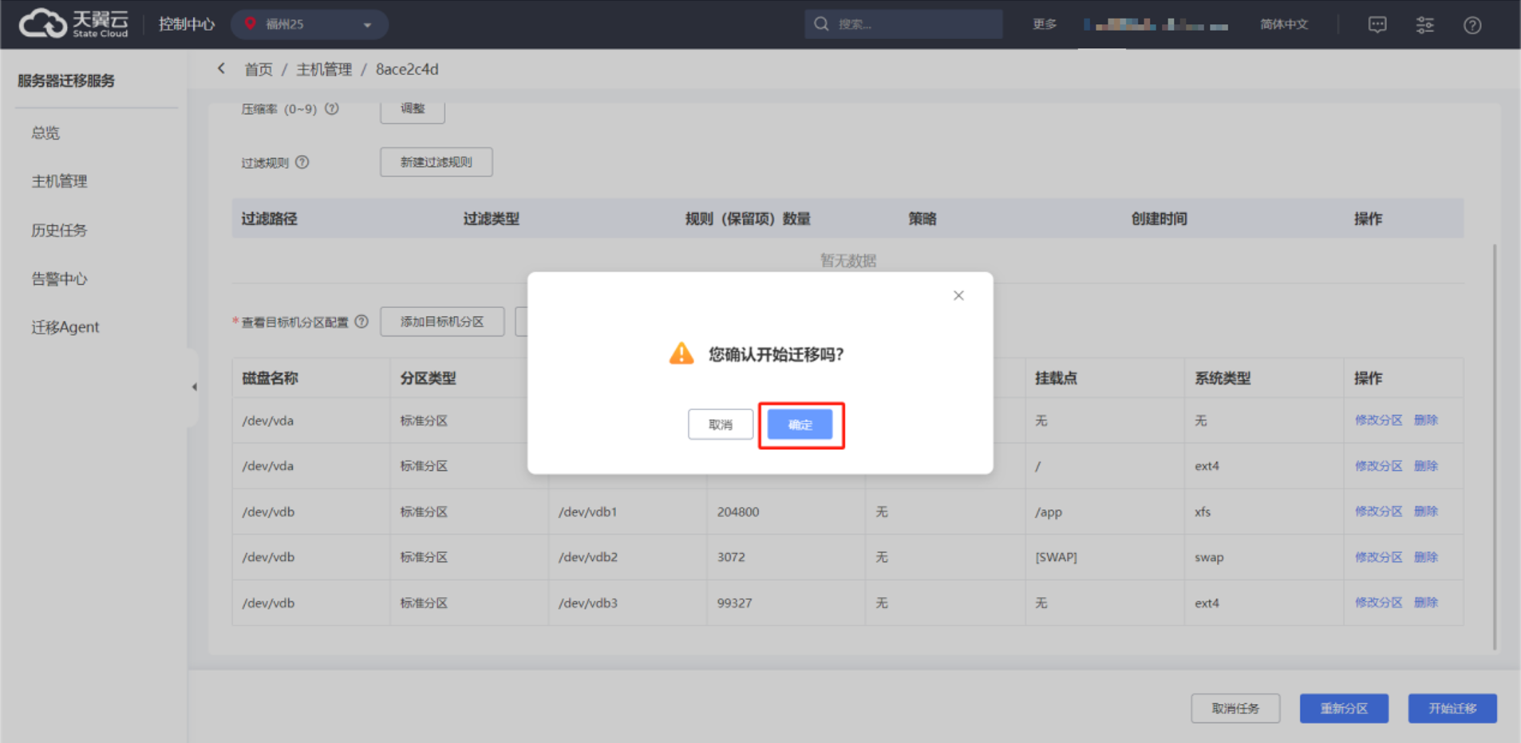Click 修改分区 for first /dev/vda row
This screenshot has width=1521, height=743.
click(1378, 420)
